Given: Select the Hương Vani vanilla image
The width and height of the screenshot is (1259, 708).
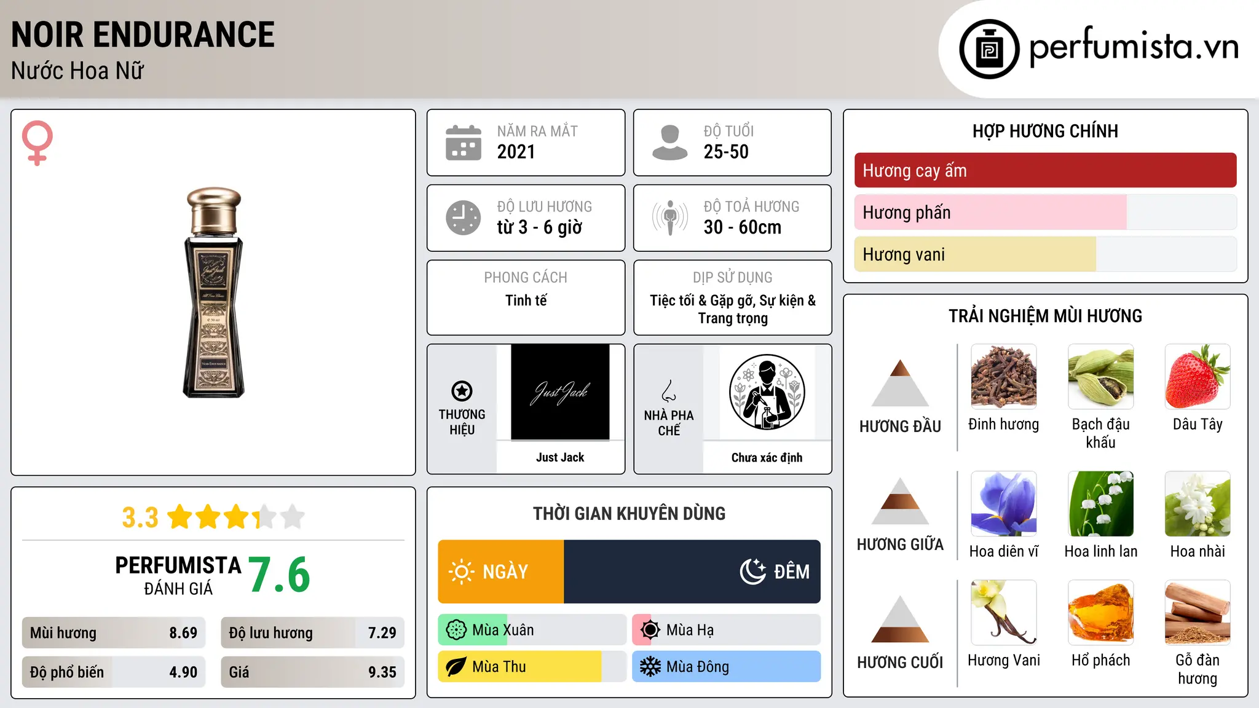Looking at the screenshot, I should click(x=1003, y=613).
